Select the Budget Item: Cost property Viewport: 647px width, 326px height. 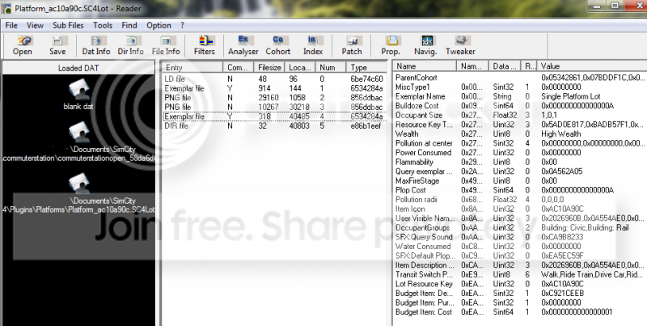520,312
